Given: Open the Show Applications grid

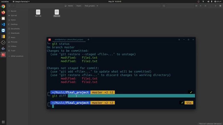Looking at the screenshot, I should (x=3, y=122).
